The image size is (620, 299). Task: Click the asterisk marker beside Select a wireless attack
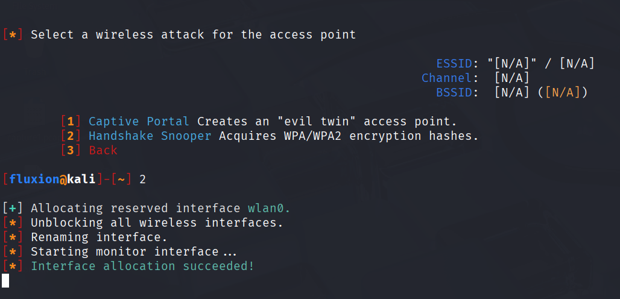[x=13, y=35]
